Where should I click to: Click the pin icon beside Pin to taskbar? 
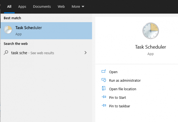[x=104, y=105]
